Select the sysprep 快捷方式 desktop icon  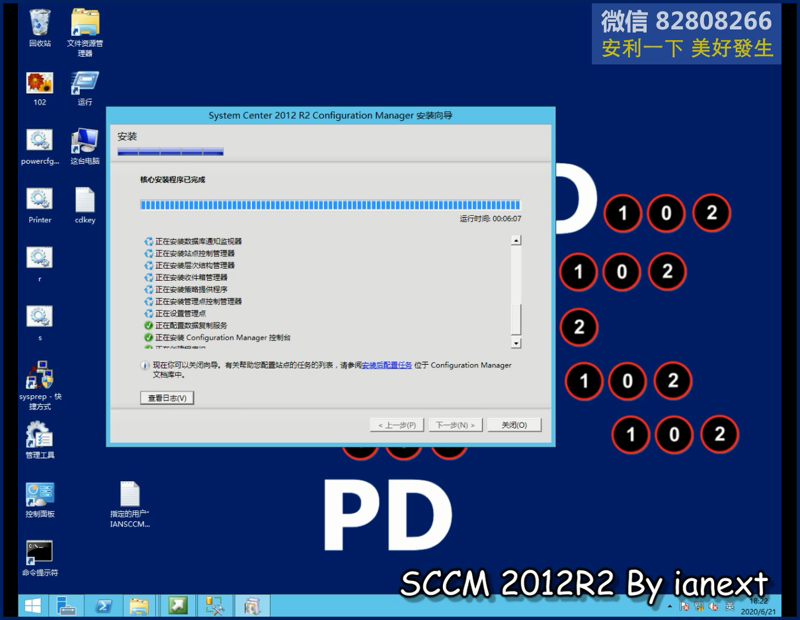40,386
